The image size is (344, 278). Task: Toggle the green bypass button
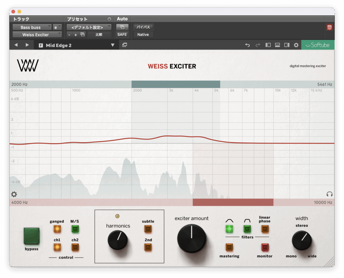click(32, 236)
